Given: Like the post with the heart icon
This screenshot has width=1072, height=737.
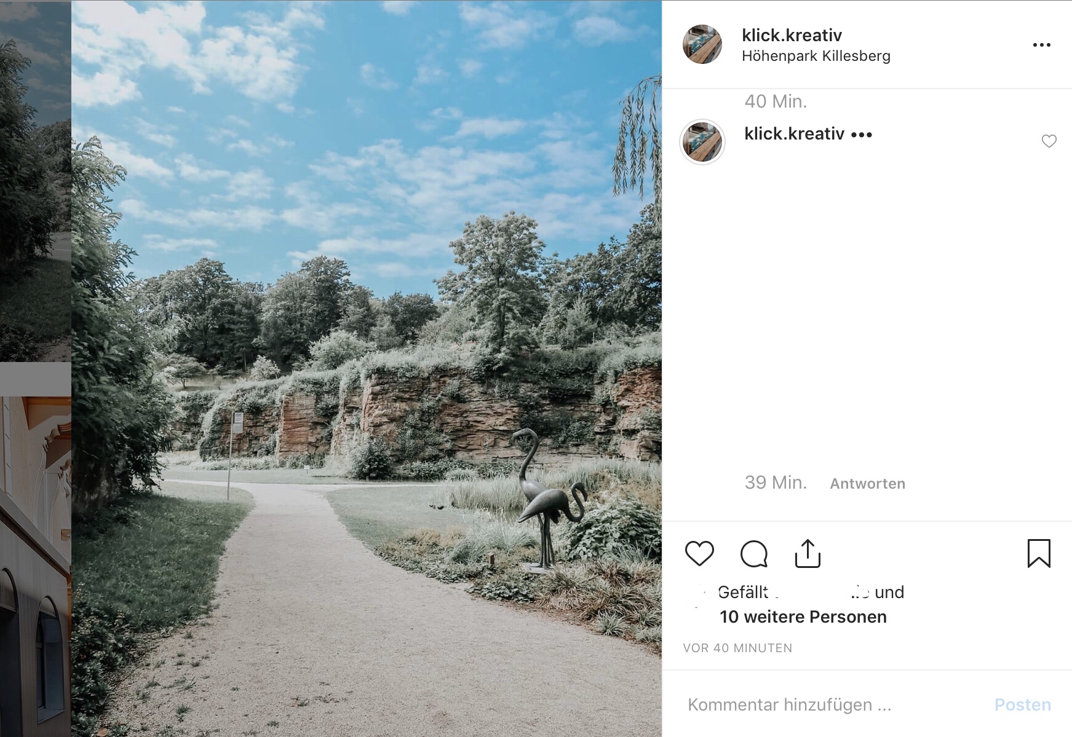Looking at the screenshot, I should (x=699, y=553).
